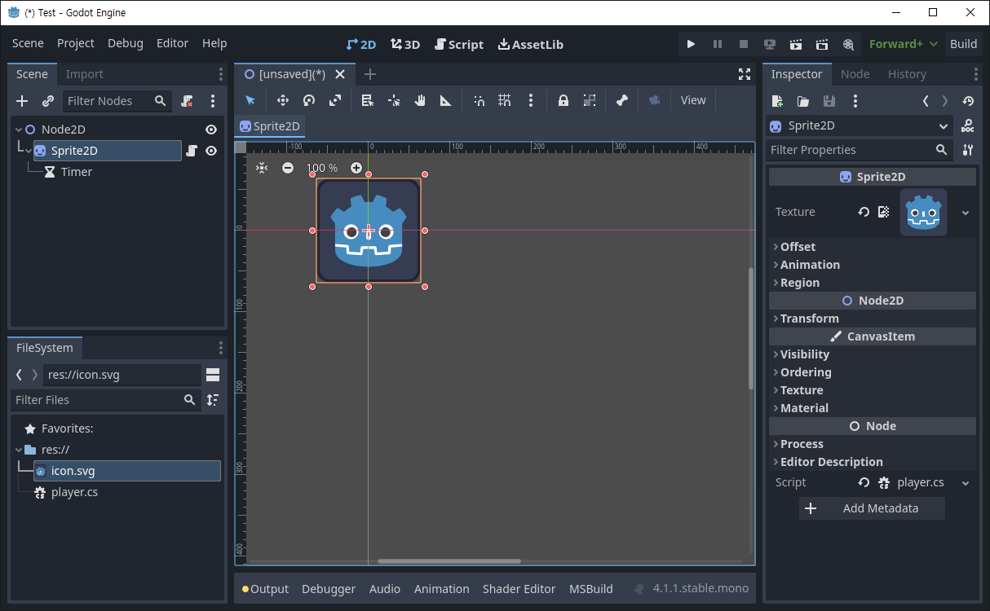
Task: Open the Debug menu
Action: [x=126, y=43]
